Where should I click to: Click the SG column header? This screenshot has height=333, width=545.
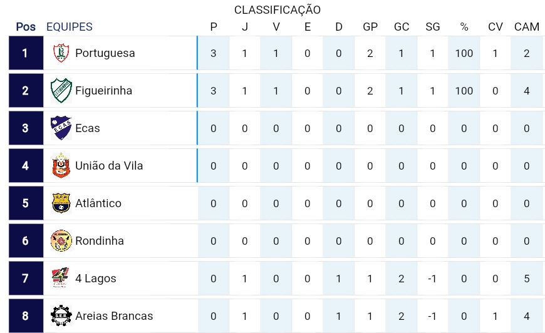click(x=433, y=27)
